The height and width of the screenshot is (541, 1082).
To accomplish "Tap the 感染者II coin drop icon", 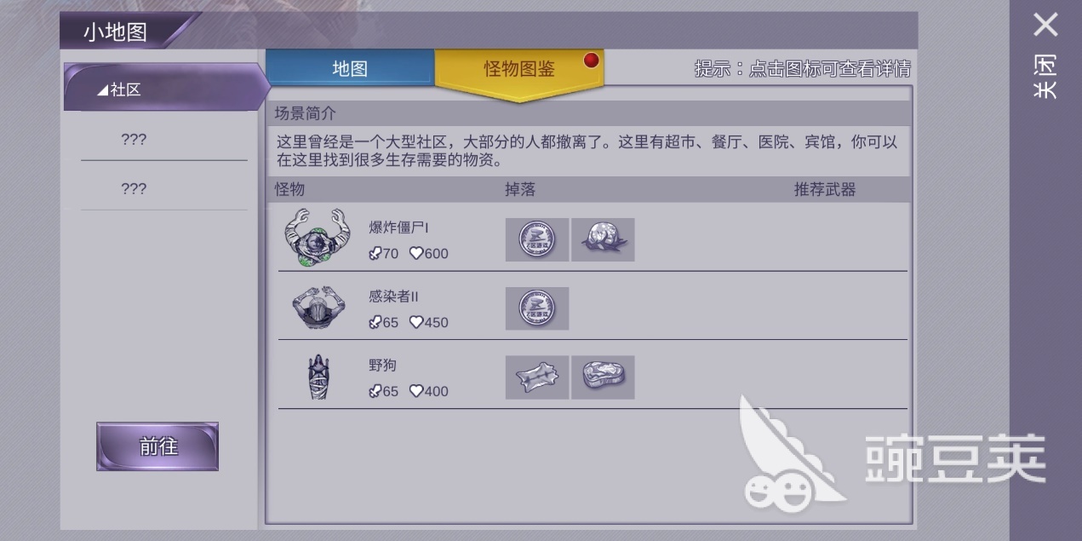I will point(537,308).
